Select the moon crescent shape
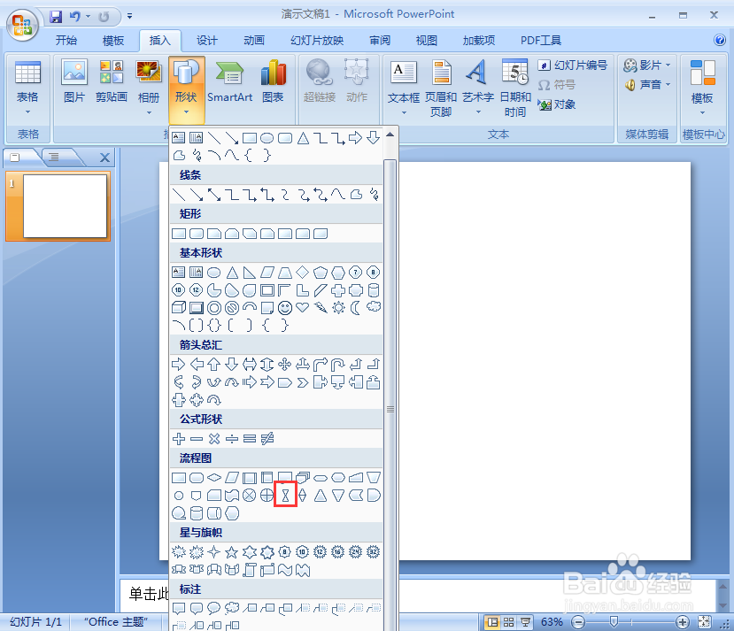The width and height of the screenshot is (734, 631). click(355, 307)
